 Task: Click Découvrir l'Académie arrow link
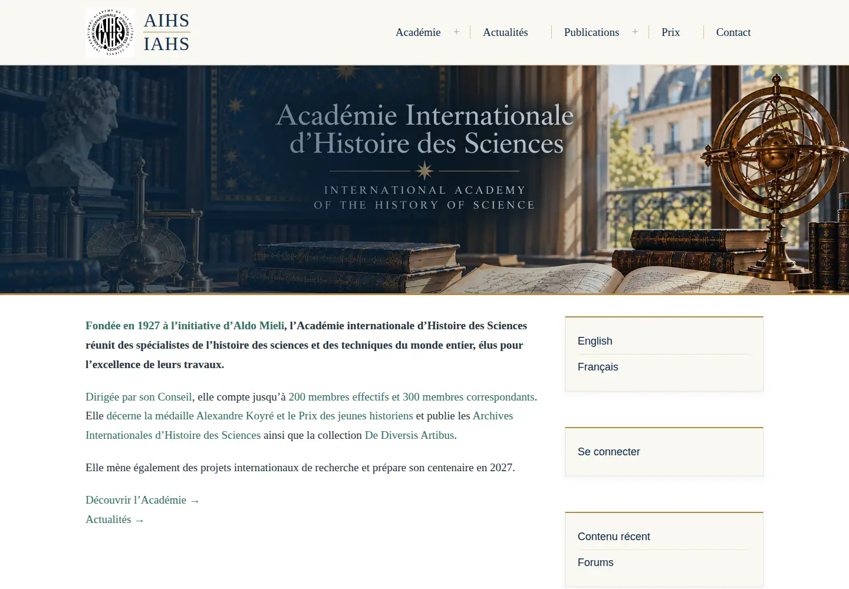[143, 500]
